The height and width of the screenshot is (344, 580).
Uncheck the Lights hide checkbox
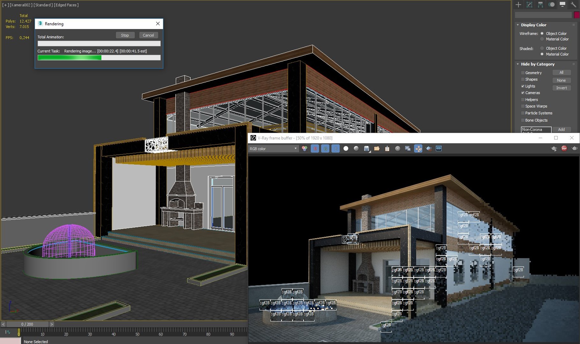tap(523, 86)
